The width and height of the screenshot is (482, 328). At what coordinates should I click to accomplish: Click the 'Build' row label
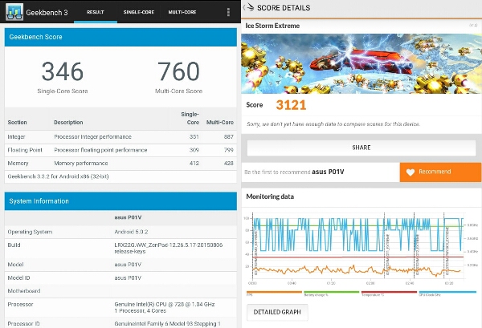tap(14, 245)
